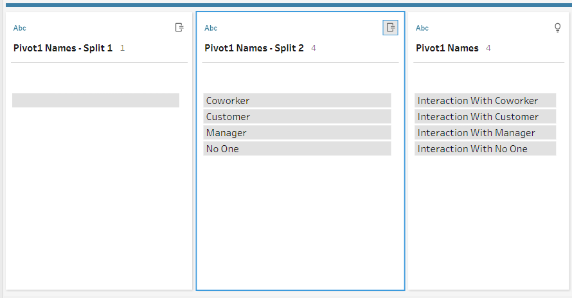Change data type of Pivot1 Names - Split 1

click(x=20, y=28)
